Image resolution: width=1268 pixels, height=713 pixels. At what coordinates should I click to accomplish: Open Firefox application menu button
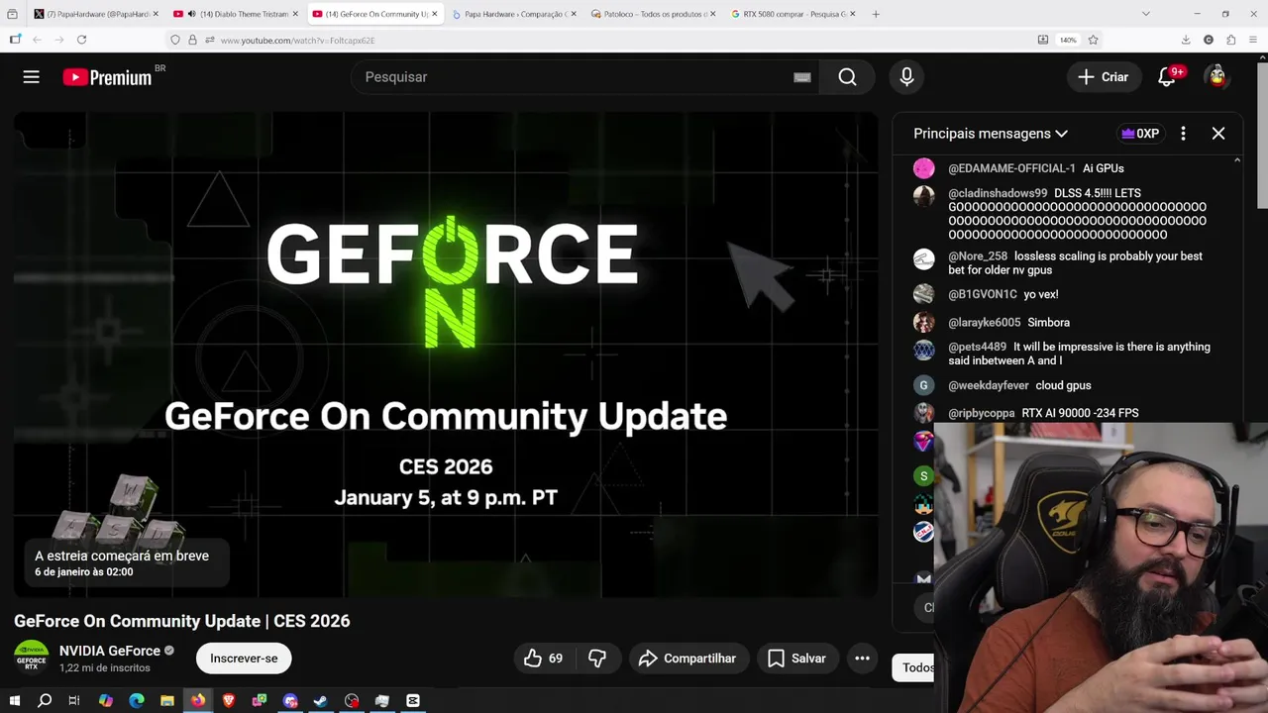tap(1253, 40)
